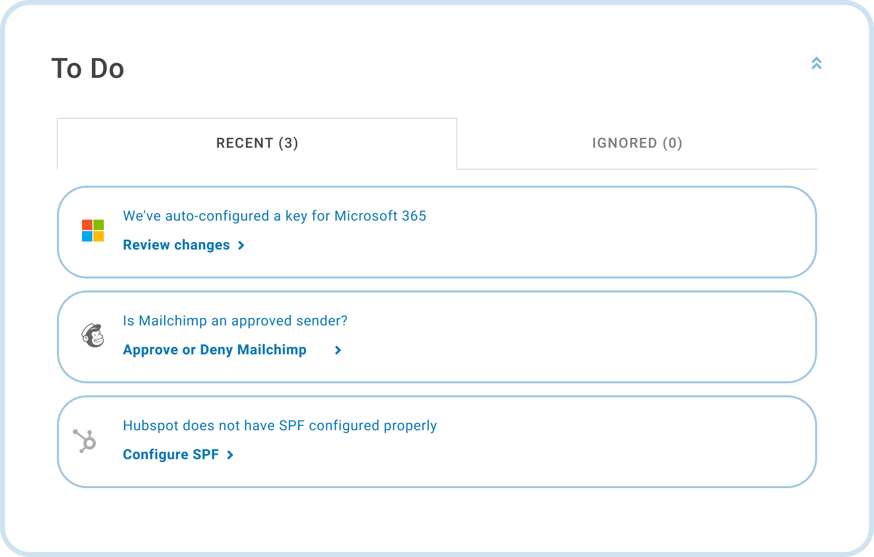Click the Hubspot sprocket icon
This screenshot has width=874, height=557.
85,441
